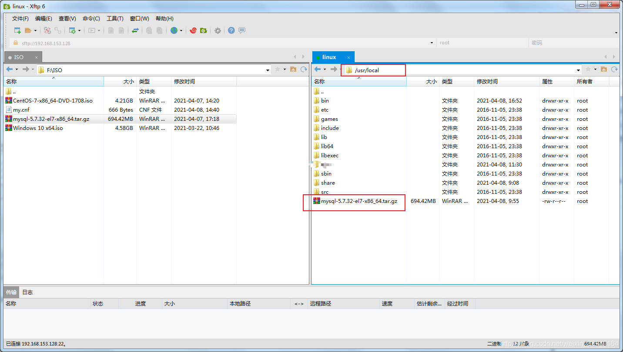Screen dimensions: 623x352
Task: Click the feedback speech bubble icon
Action: point(242,30)
